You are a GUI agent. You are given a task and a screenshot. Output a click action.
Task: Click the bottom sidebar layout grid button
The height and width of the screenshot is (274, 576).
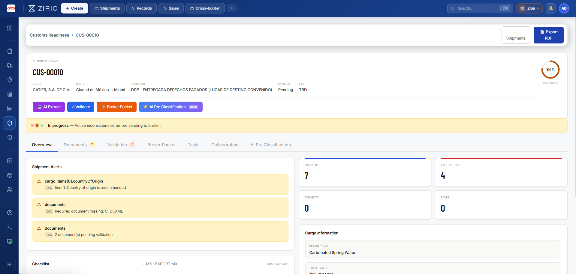pyautogui.click(x=9, y=264)
